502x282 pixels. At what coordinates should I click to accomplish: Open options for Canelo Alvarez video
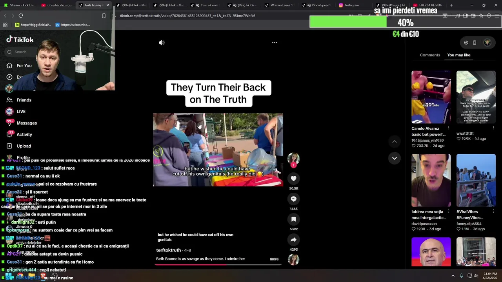449,128
